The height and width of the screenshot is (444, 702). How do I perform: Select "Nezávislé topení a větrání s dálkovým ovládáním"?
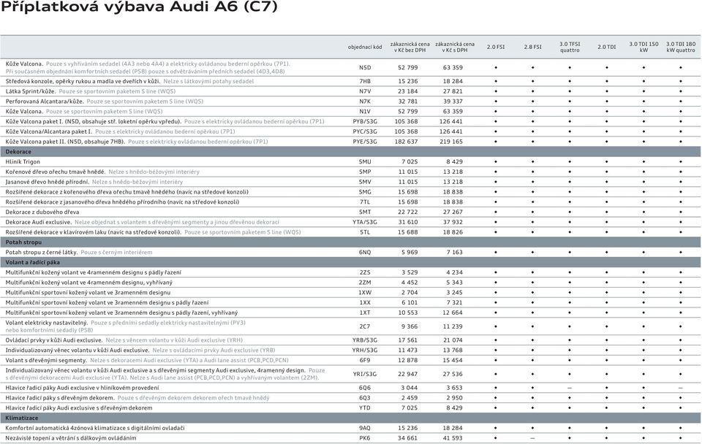pos(71,438)
